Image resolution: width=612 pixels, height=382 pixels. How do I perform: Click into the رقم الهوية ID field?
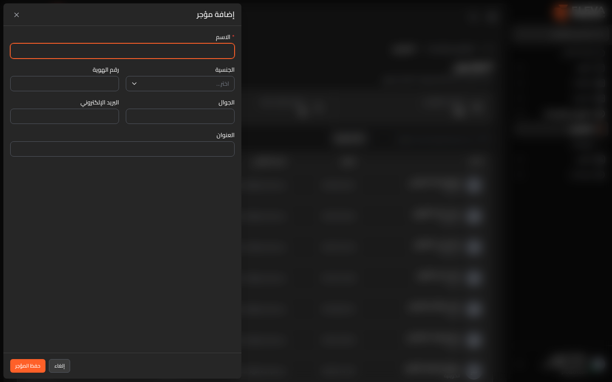pos(65,84)
